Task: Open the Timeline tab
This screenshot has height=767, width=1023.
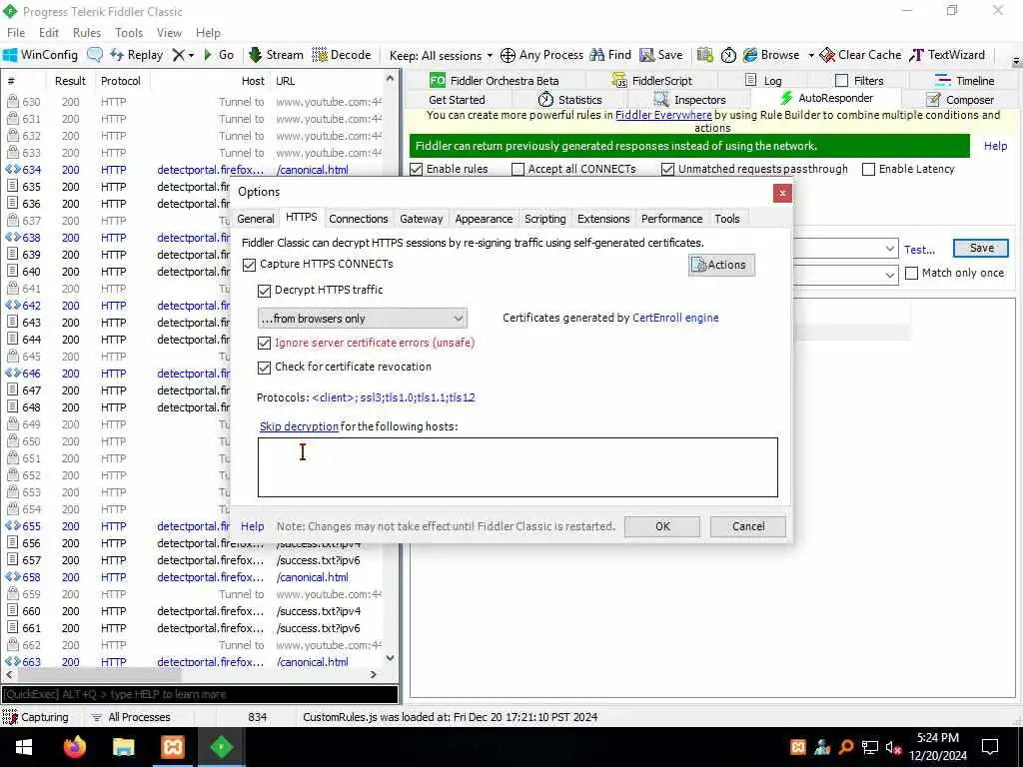Action: coord(964,81)
